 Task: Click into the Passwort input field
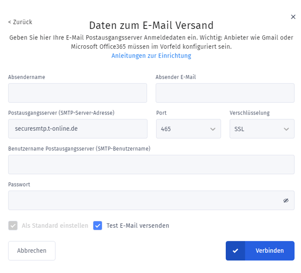pos(151,200)
